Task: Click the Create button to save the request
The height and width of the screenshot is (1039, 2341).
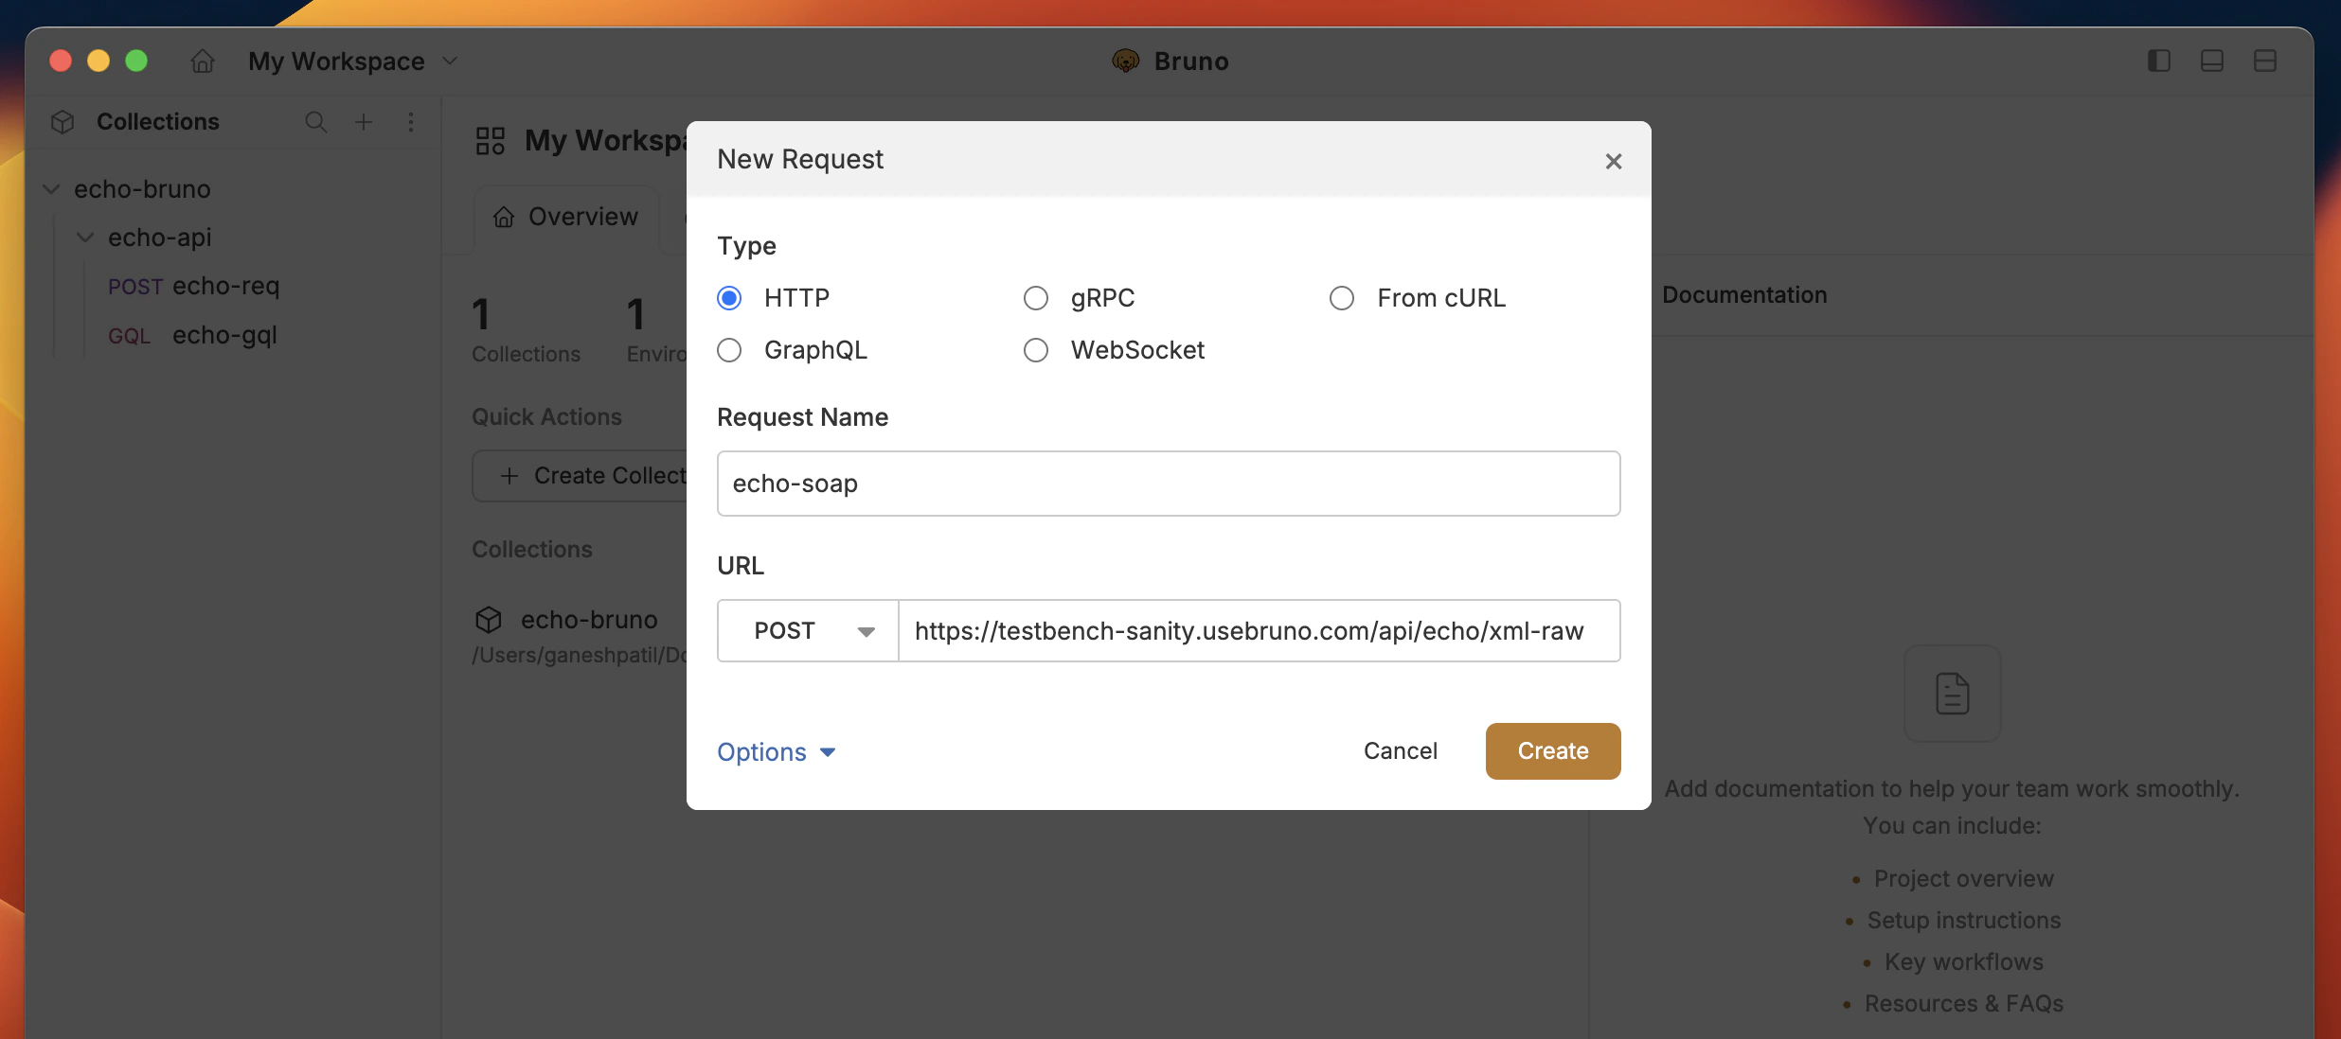Action: [x=1551, y=750]
